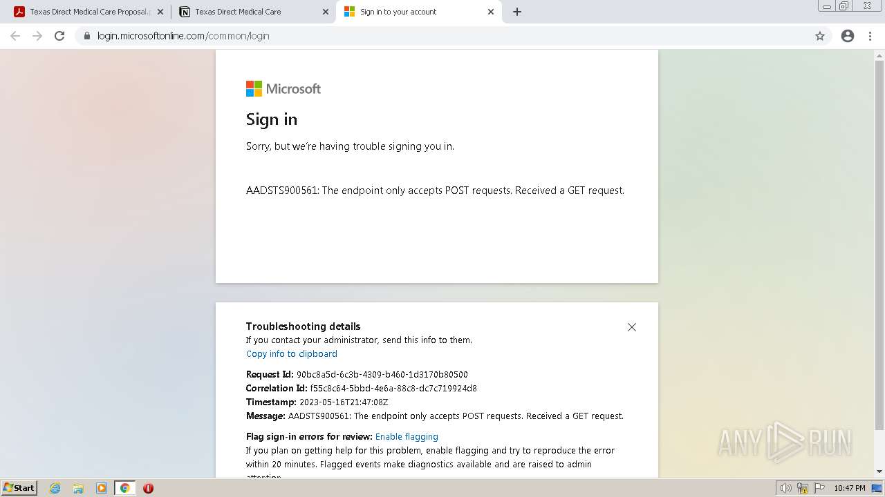The width and height of the screenshot is (885, 497).
Task: Click the Chrome taskbar button
Action: (x=124, y=488)
